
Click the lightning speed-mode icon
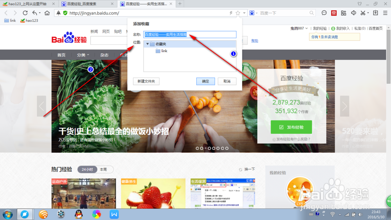pyautogui.click(x=231, y=13)
